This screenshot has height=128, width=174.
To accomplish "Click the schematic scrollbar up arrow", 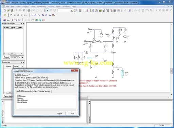I will click(x=172, y=24).
